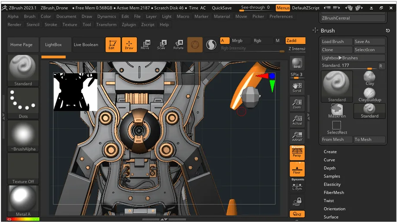Expand the Depth brush section
Screen dimensions: 397x222
329,168
